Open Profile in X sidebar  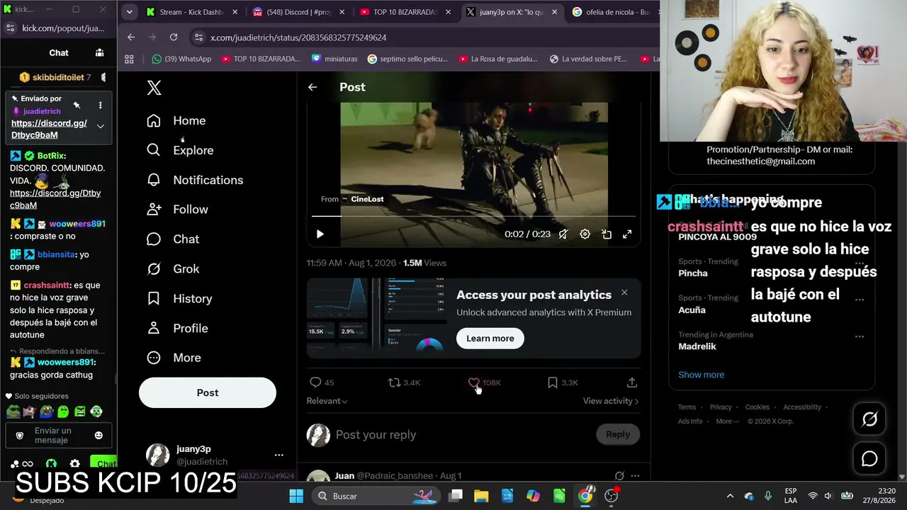point(177,329)
